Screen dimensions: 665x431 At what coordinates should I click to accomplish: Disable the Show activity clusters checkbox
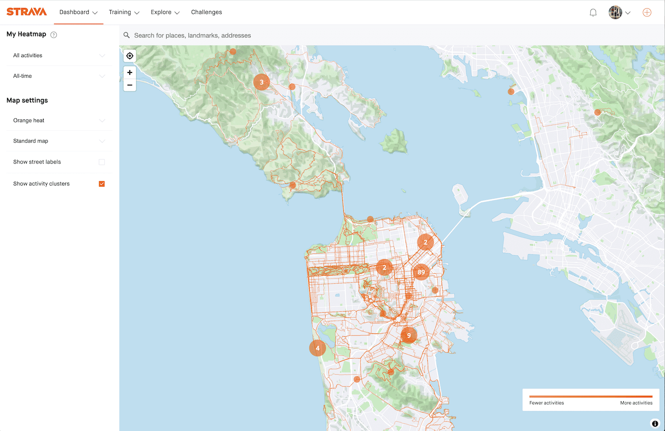101,183
